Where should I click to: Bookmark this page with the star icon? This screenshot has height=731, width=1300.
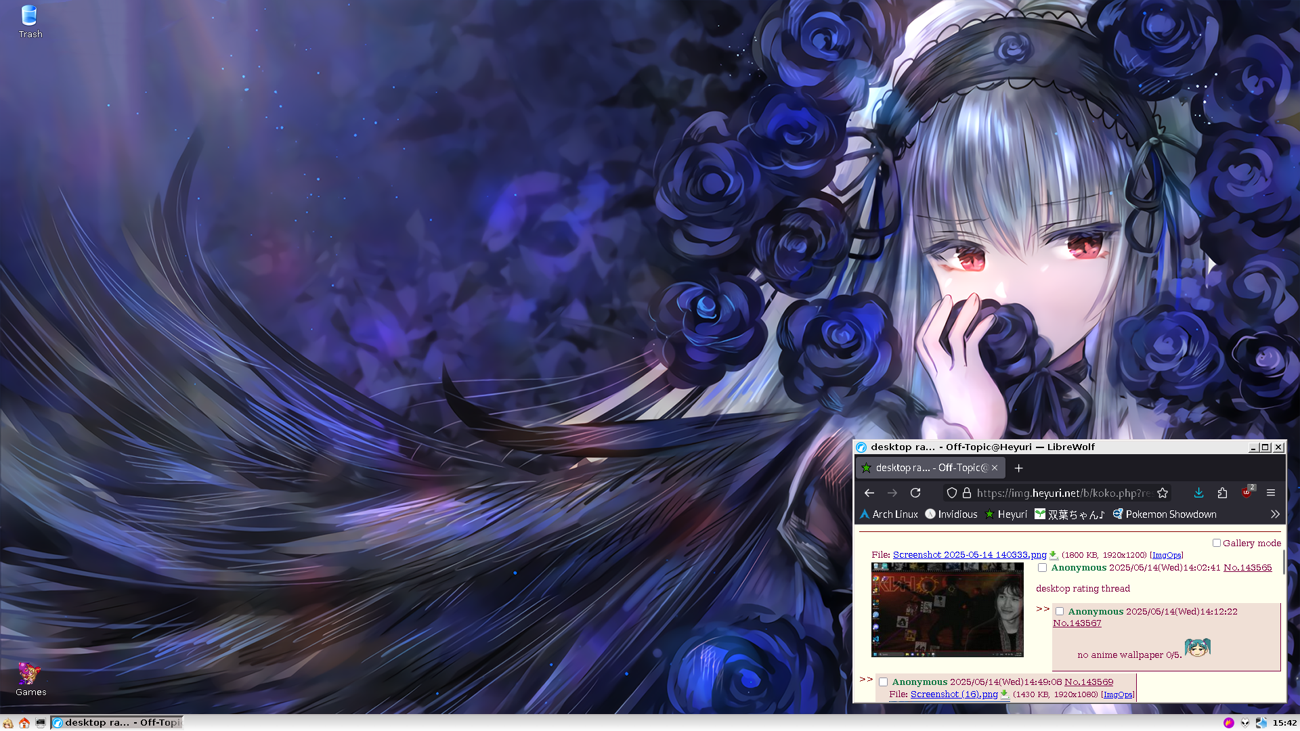click(x=1163, y=493)
